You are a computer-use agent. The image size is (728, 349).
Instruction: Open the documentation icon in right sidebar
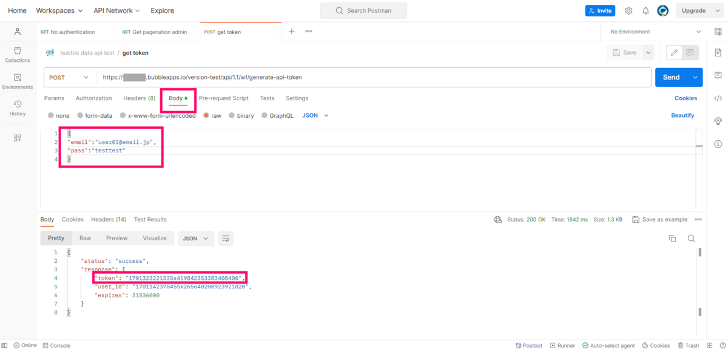tap(718, 53)
